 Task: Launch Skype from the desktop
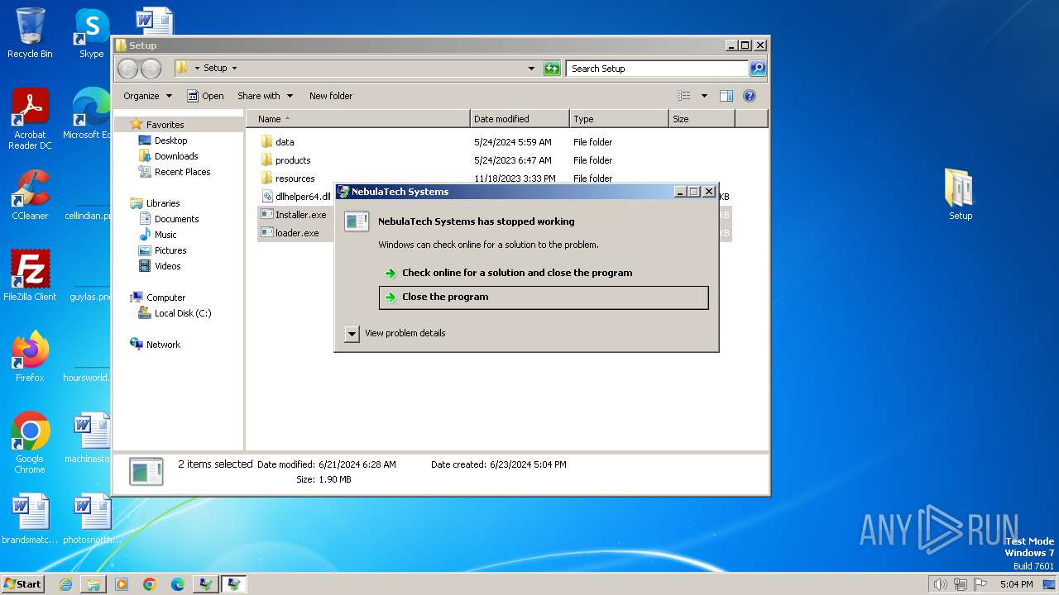point(91,33)
